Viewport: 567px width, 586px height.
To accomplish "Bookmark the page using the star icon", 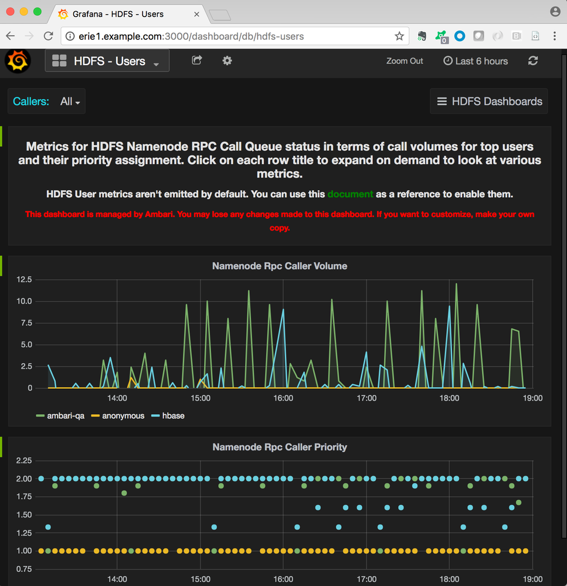I will coord(399,36).
